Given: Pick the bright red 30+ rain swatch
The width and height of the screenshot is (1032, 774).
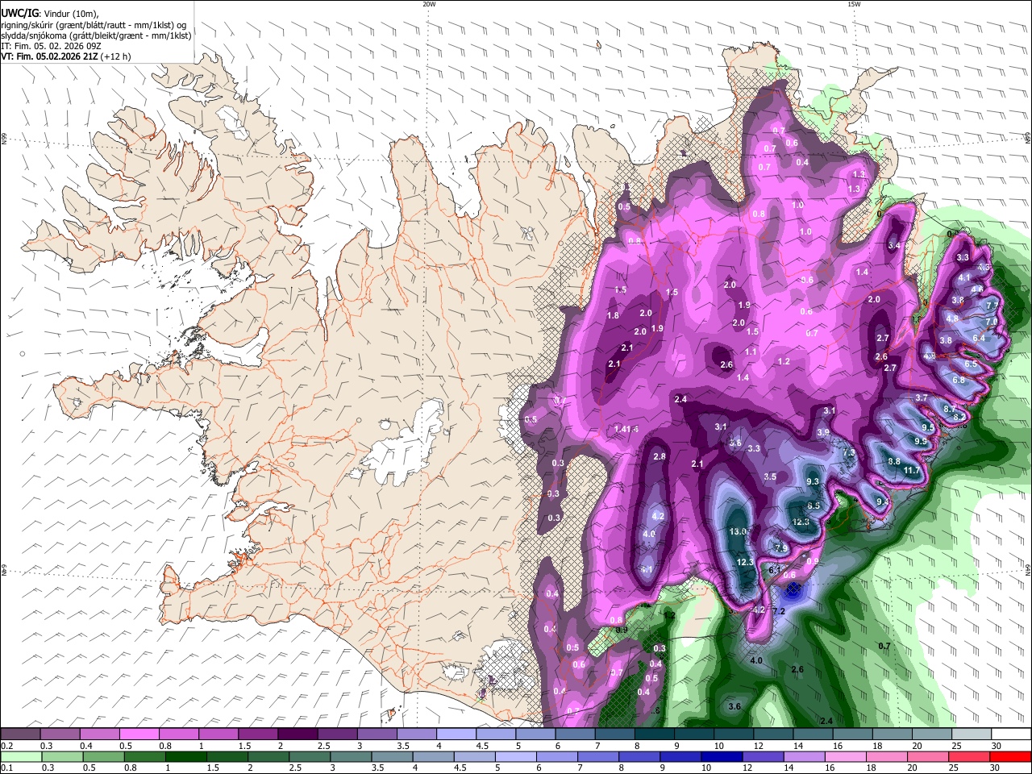Looking at the screenshot, I should pos(1010,756).
